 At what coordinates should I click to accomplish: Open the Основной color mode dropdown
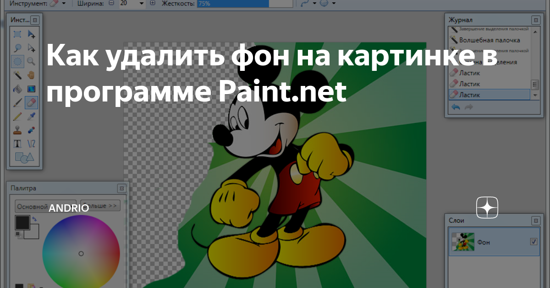46,206
